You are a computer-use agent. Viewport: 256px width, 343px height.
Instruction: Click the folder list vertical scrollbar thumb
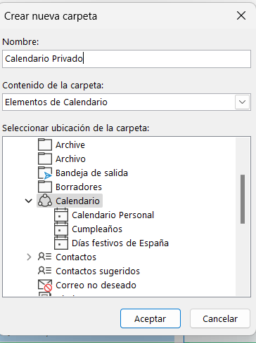[x=243, y=199]
